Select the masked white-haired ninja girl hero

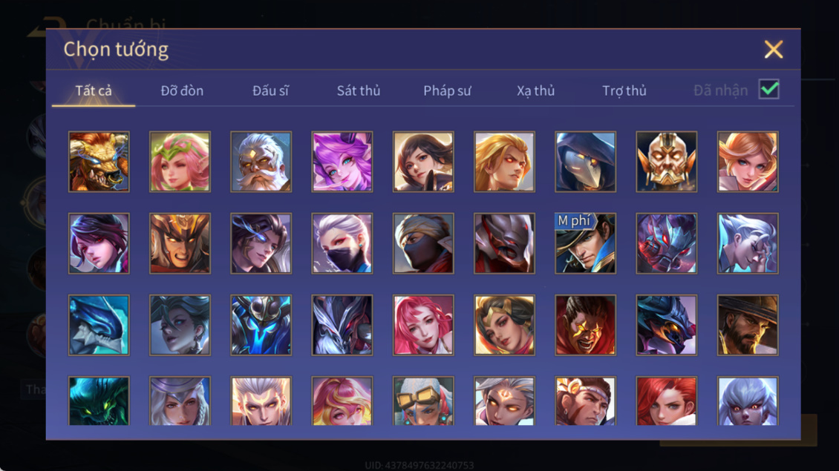(342, 243)
